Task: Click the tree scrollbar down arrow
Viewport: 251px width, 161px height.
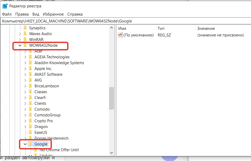Action: click(112, 153)
